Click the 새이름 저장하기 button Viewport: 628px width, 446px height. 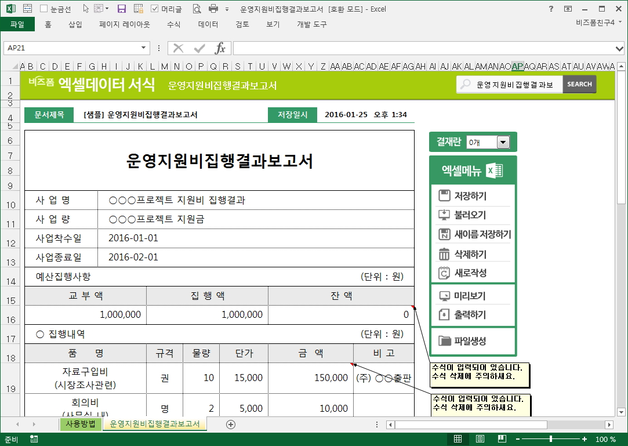(x=474, y=234)
